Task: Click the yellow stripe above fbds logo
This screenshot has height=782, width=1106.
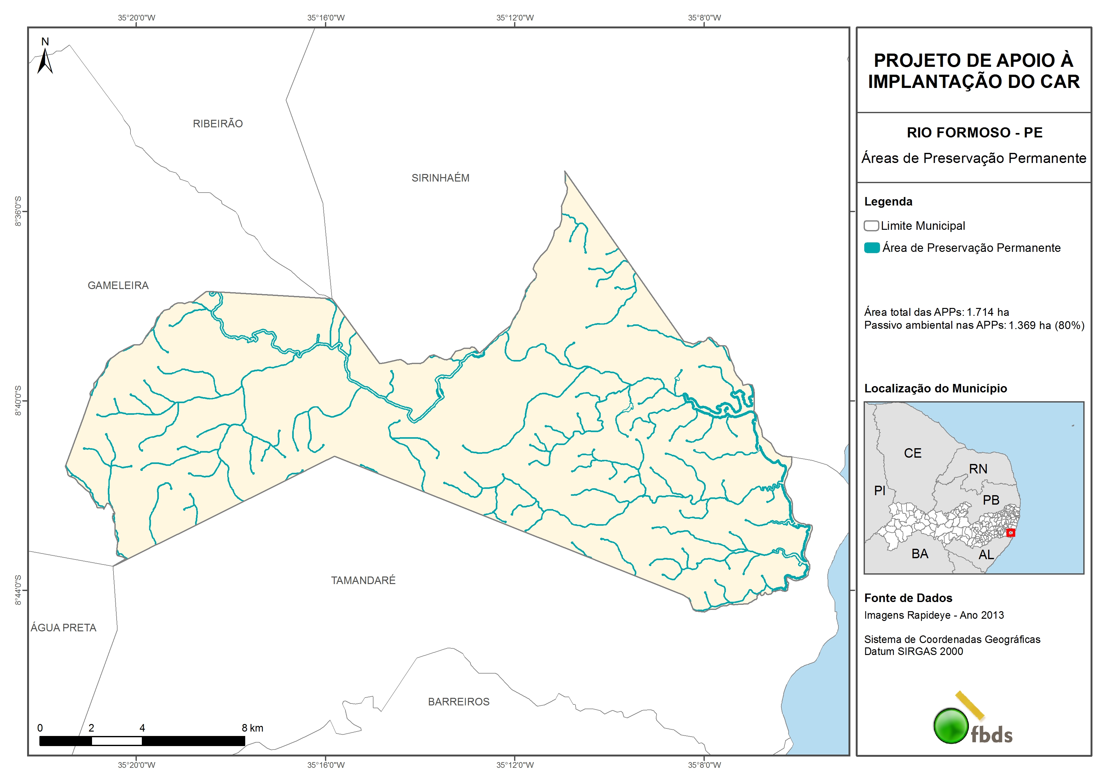Action: (x=970, y=705)
